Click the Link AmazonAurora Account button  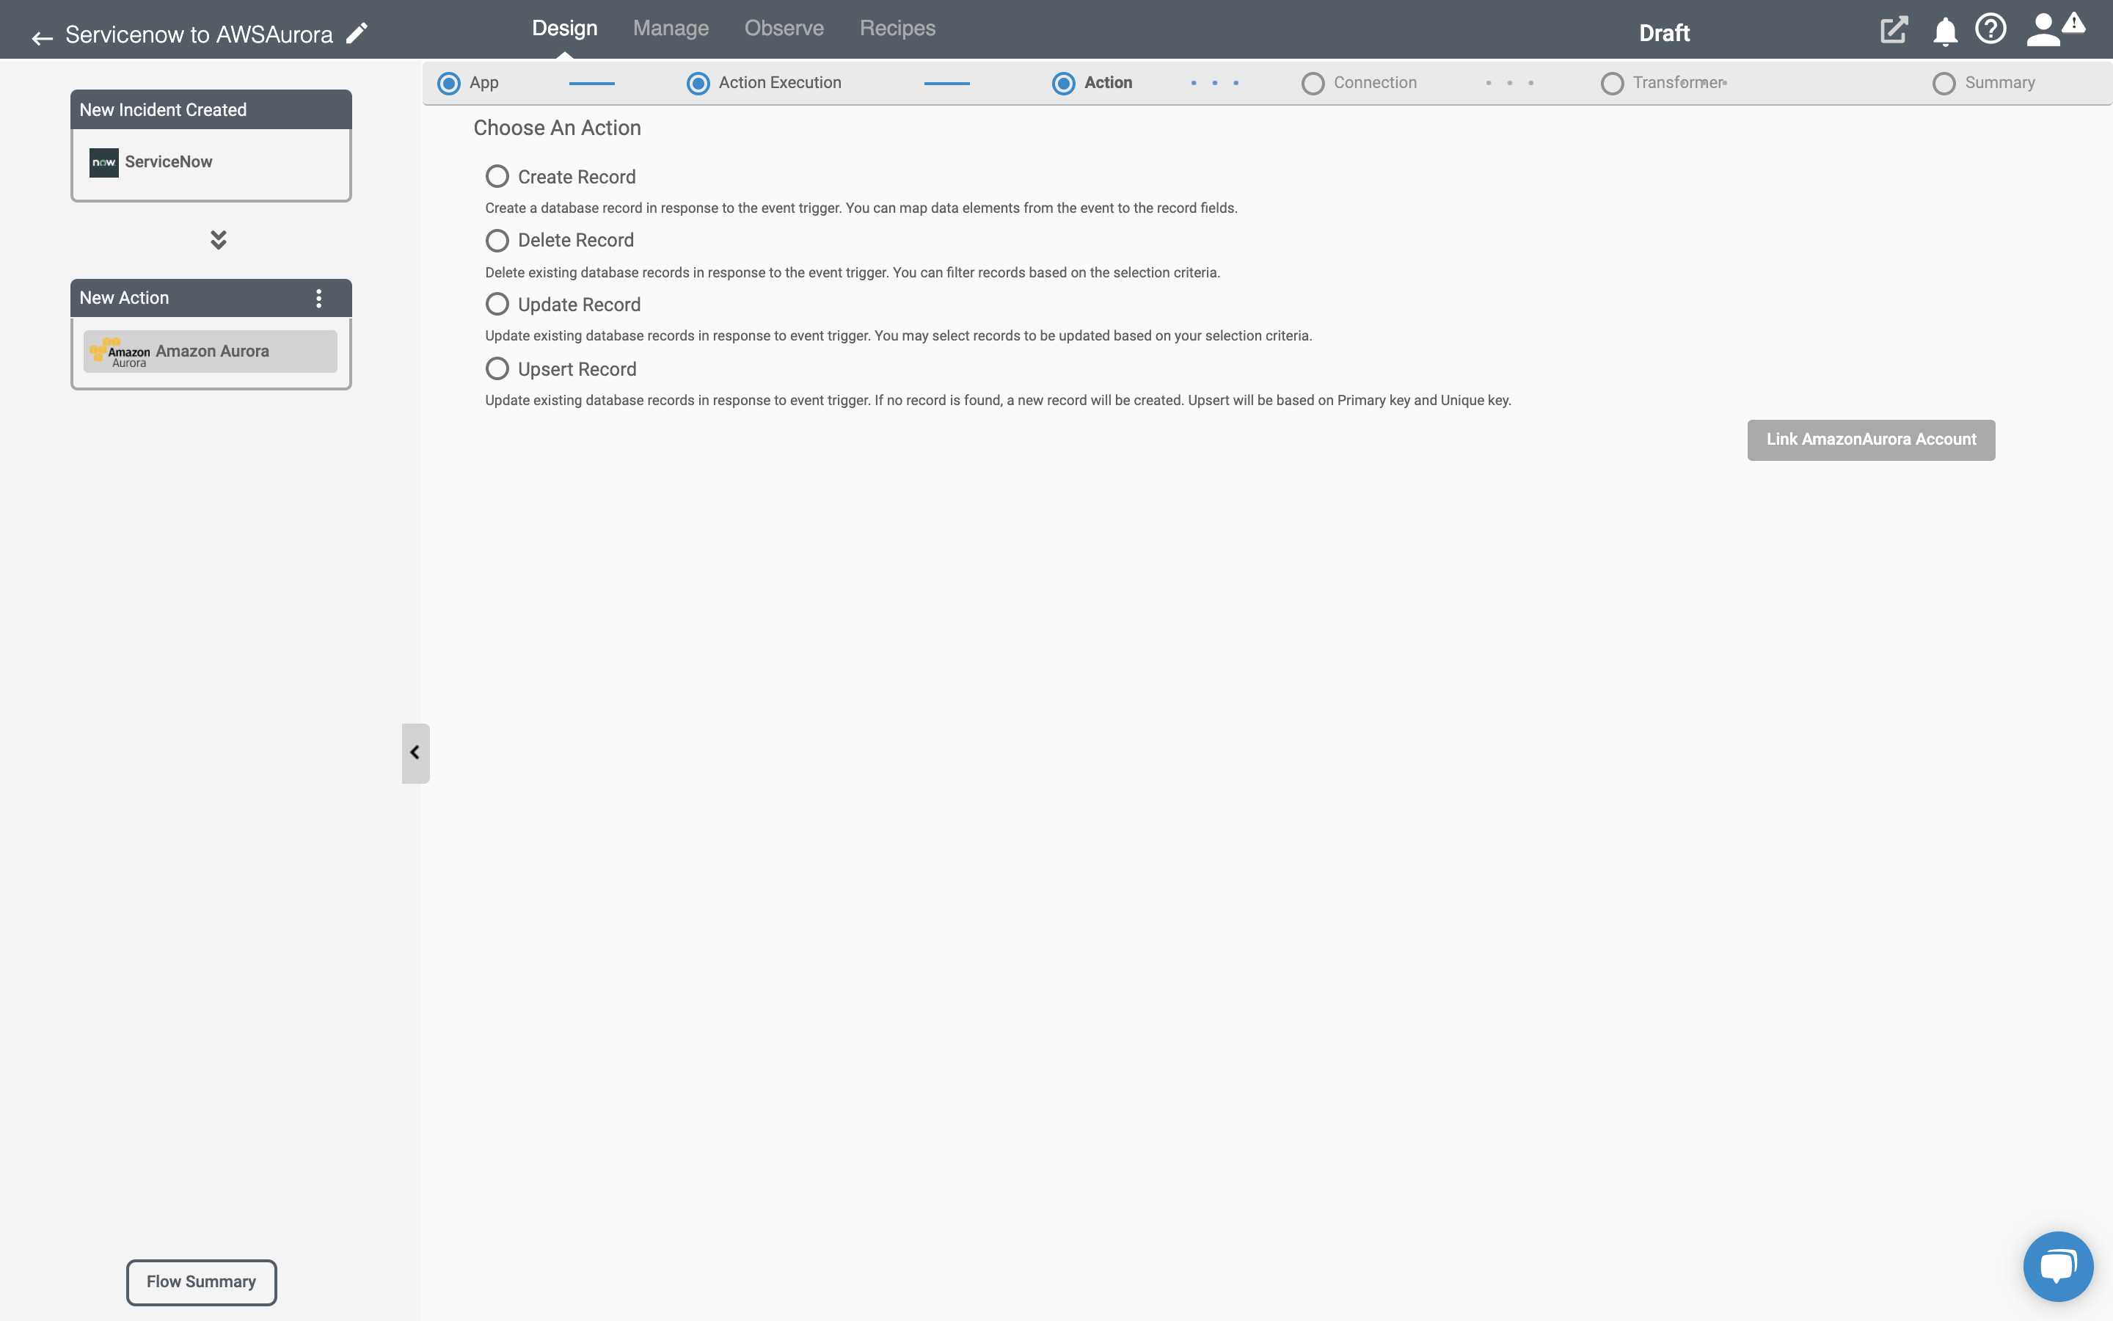(x=1871, y=440)
